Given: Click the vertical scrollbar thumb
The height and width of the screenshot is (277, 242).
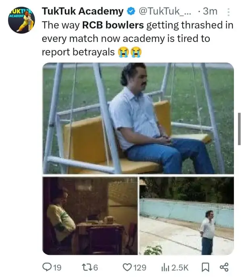Looking at the screenshot, I should [x=239, y=129].
